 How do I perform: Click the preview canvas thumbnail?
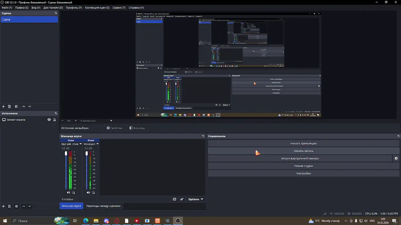[x=229, y=65]
